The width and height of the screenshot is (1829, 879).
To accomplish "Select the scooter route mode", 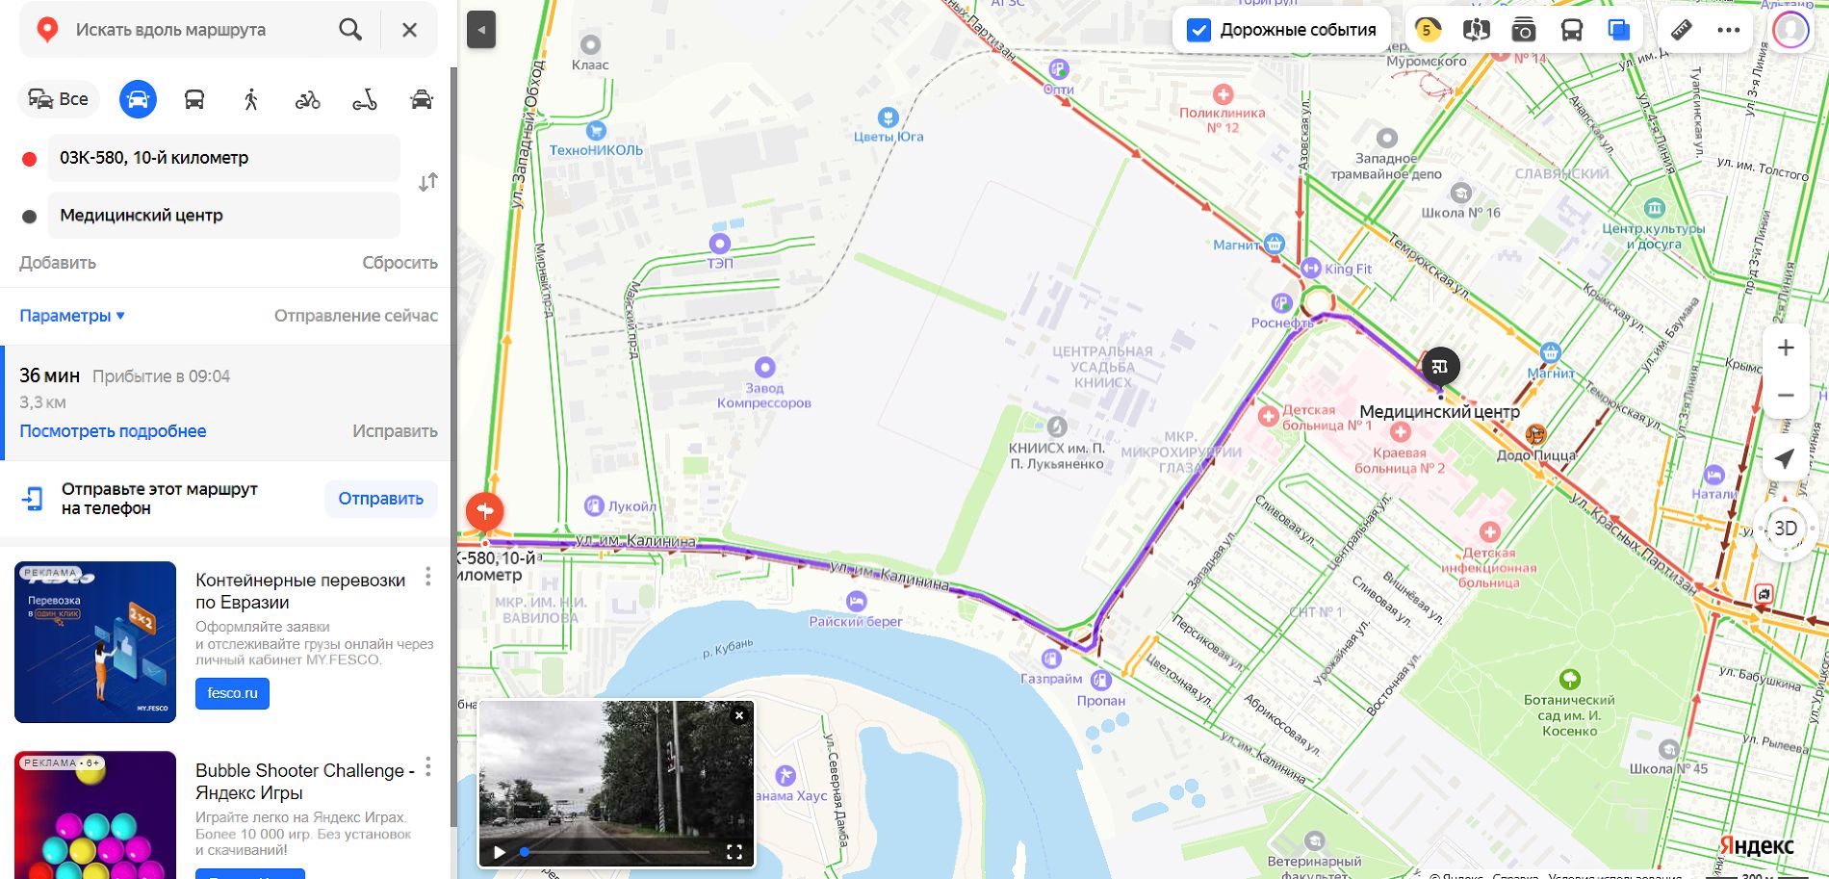I will (x=365, y=99).
